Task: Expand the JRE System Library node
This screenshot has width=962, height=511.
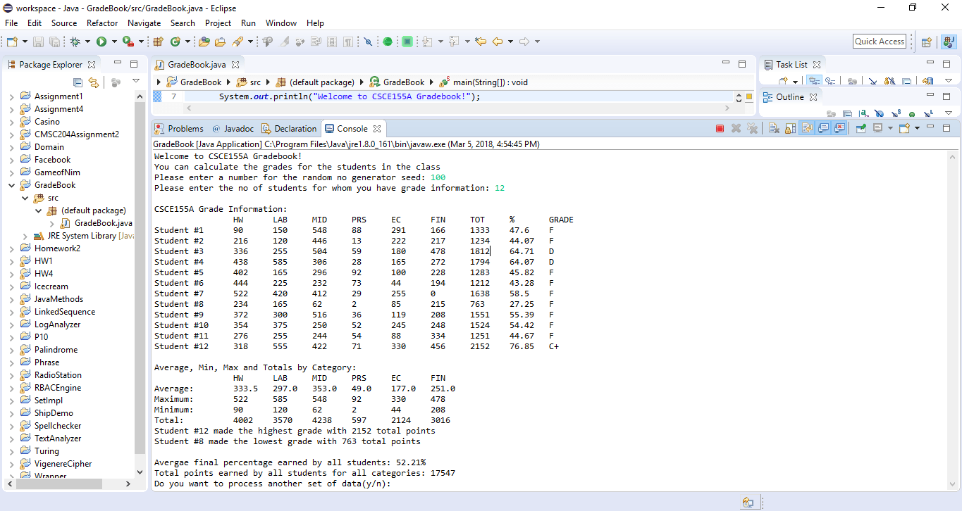Action: 25,236
